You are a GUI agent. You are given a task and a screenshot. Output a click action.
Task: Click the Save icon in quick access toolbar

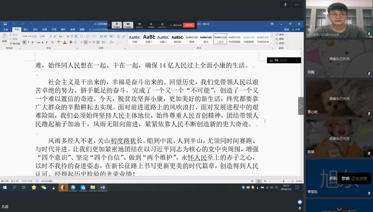coord(5,24)
